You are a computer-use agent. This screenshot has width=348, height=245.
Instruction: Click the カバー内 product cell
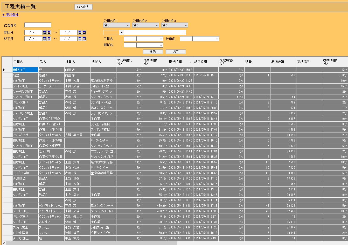[x=51, y=151]
